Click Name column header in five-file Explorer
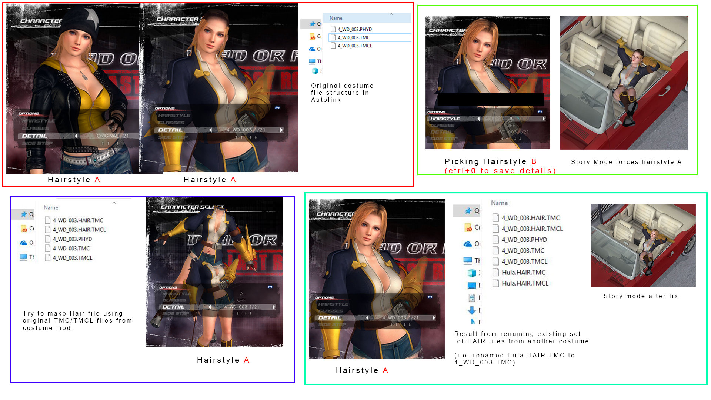This screenshot has width=711, height=400. 51,207
